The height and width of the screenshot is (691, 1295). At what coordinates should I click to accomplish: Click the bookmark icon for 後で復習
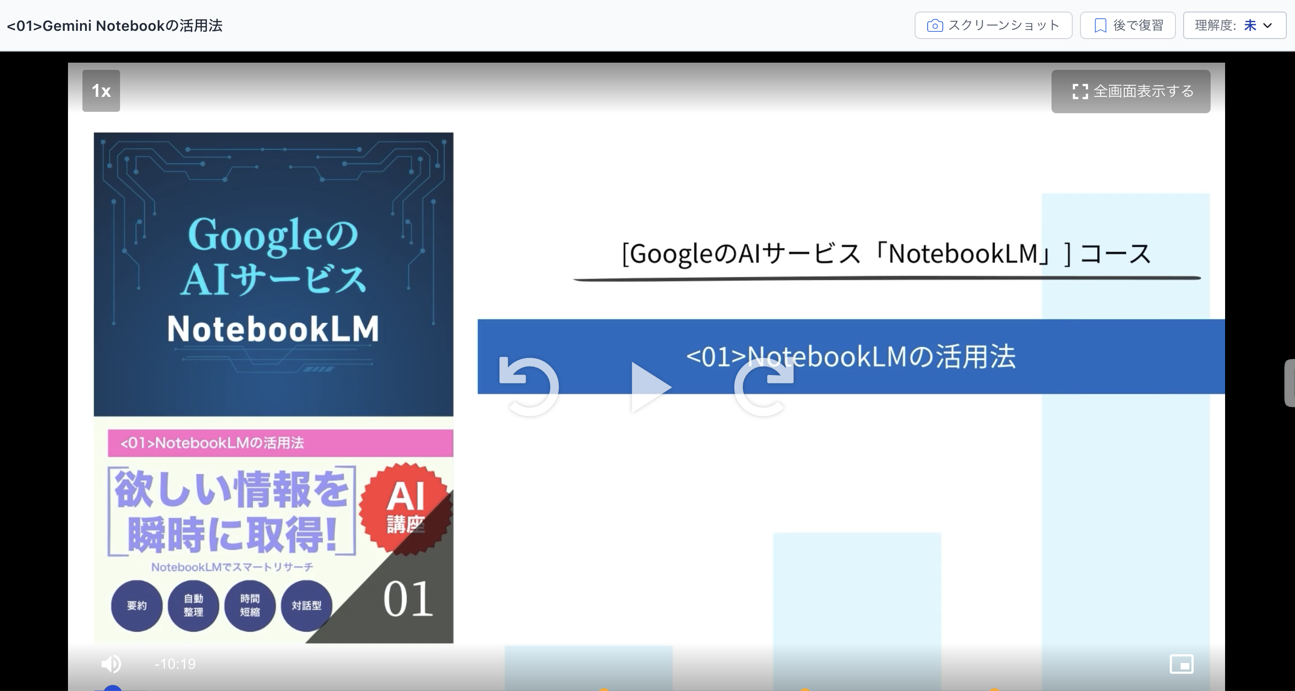[1100, 26]
